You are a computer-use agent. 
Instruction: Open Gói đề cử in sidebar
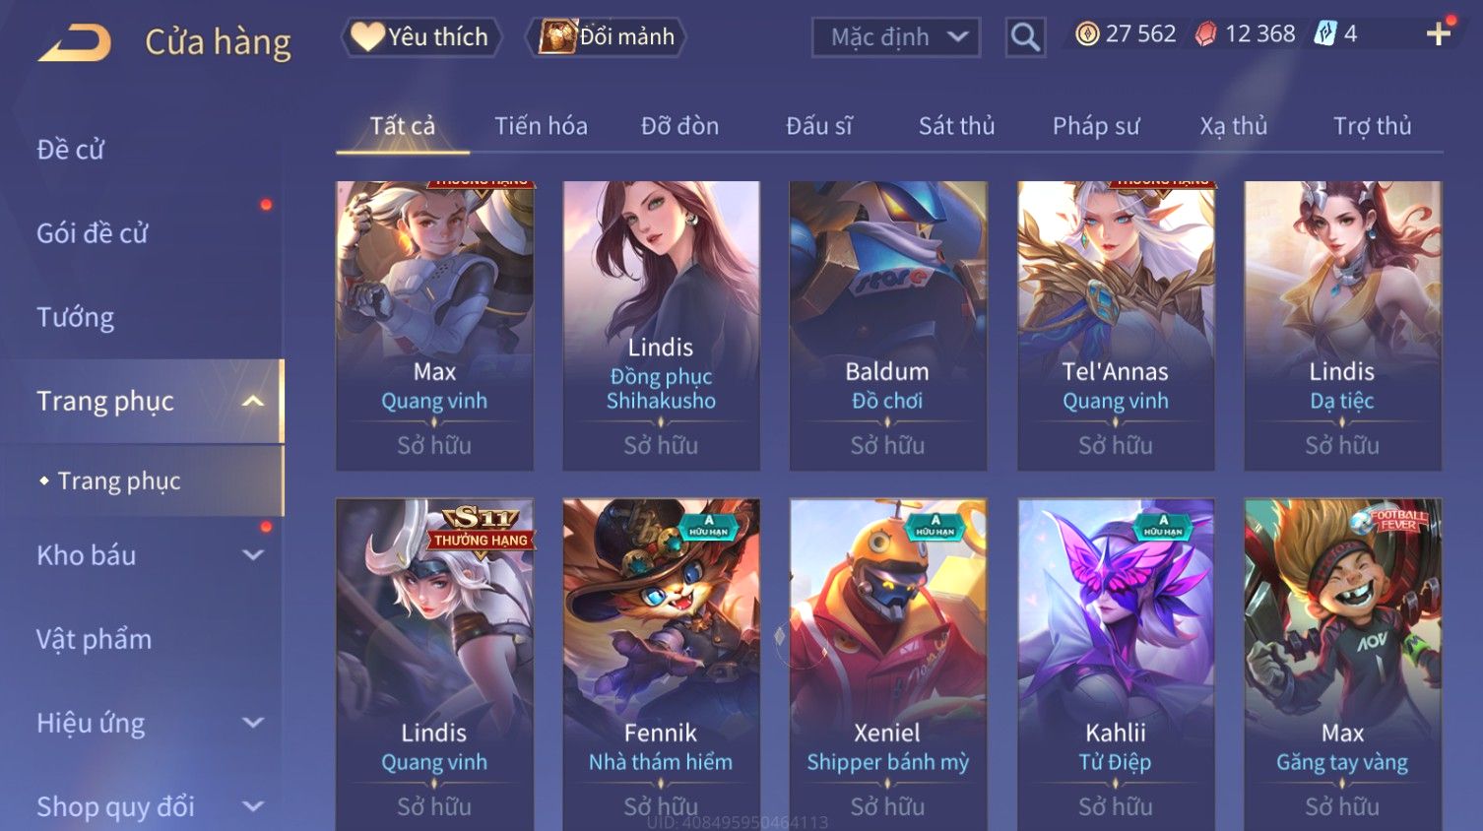point(93,233)
